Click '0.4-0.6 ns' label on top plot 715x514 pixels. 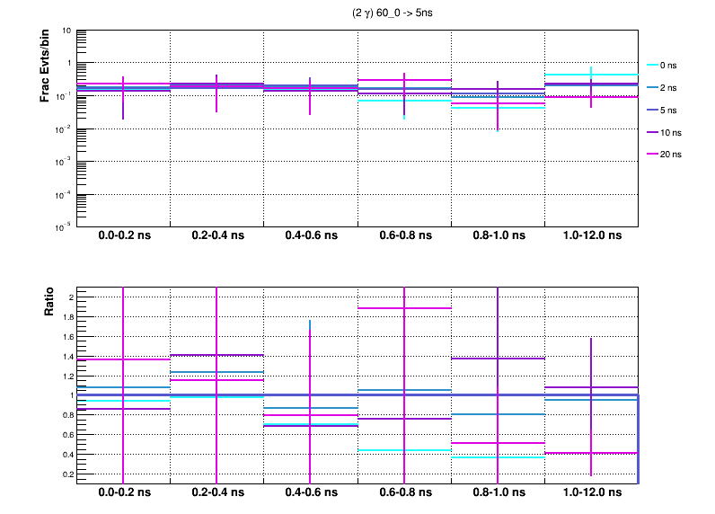click(x=310, y=236)
